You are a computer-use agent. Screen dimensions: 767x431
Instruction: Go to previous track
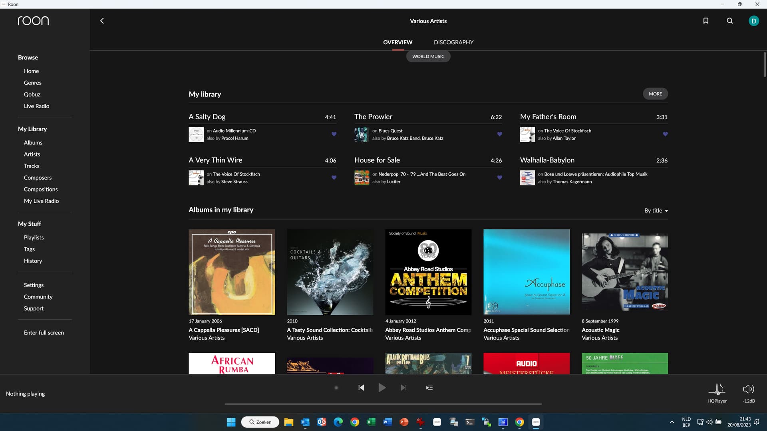pyautogui.click(x=361, y=388)
